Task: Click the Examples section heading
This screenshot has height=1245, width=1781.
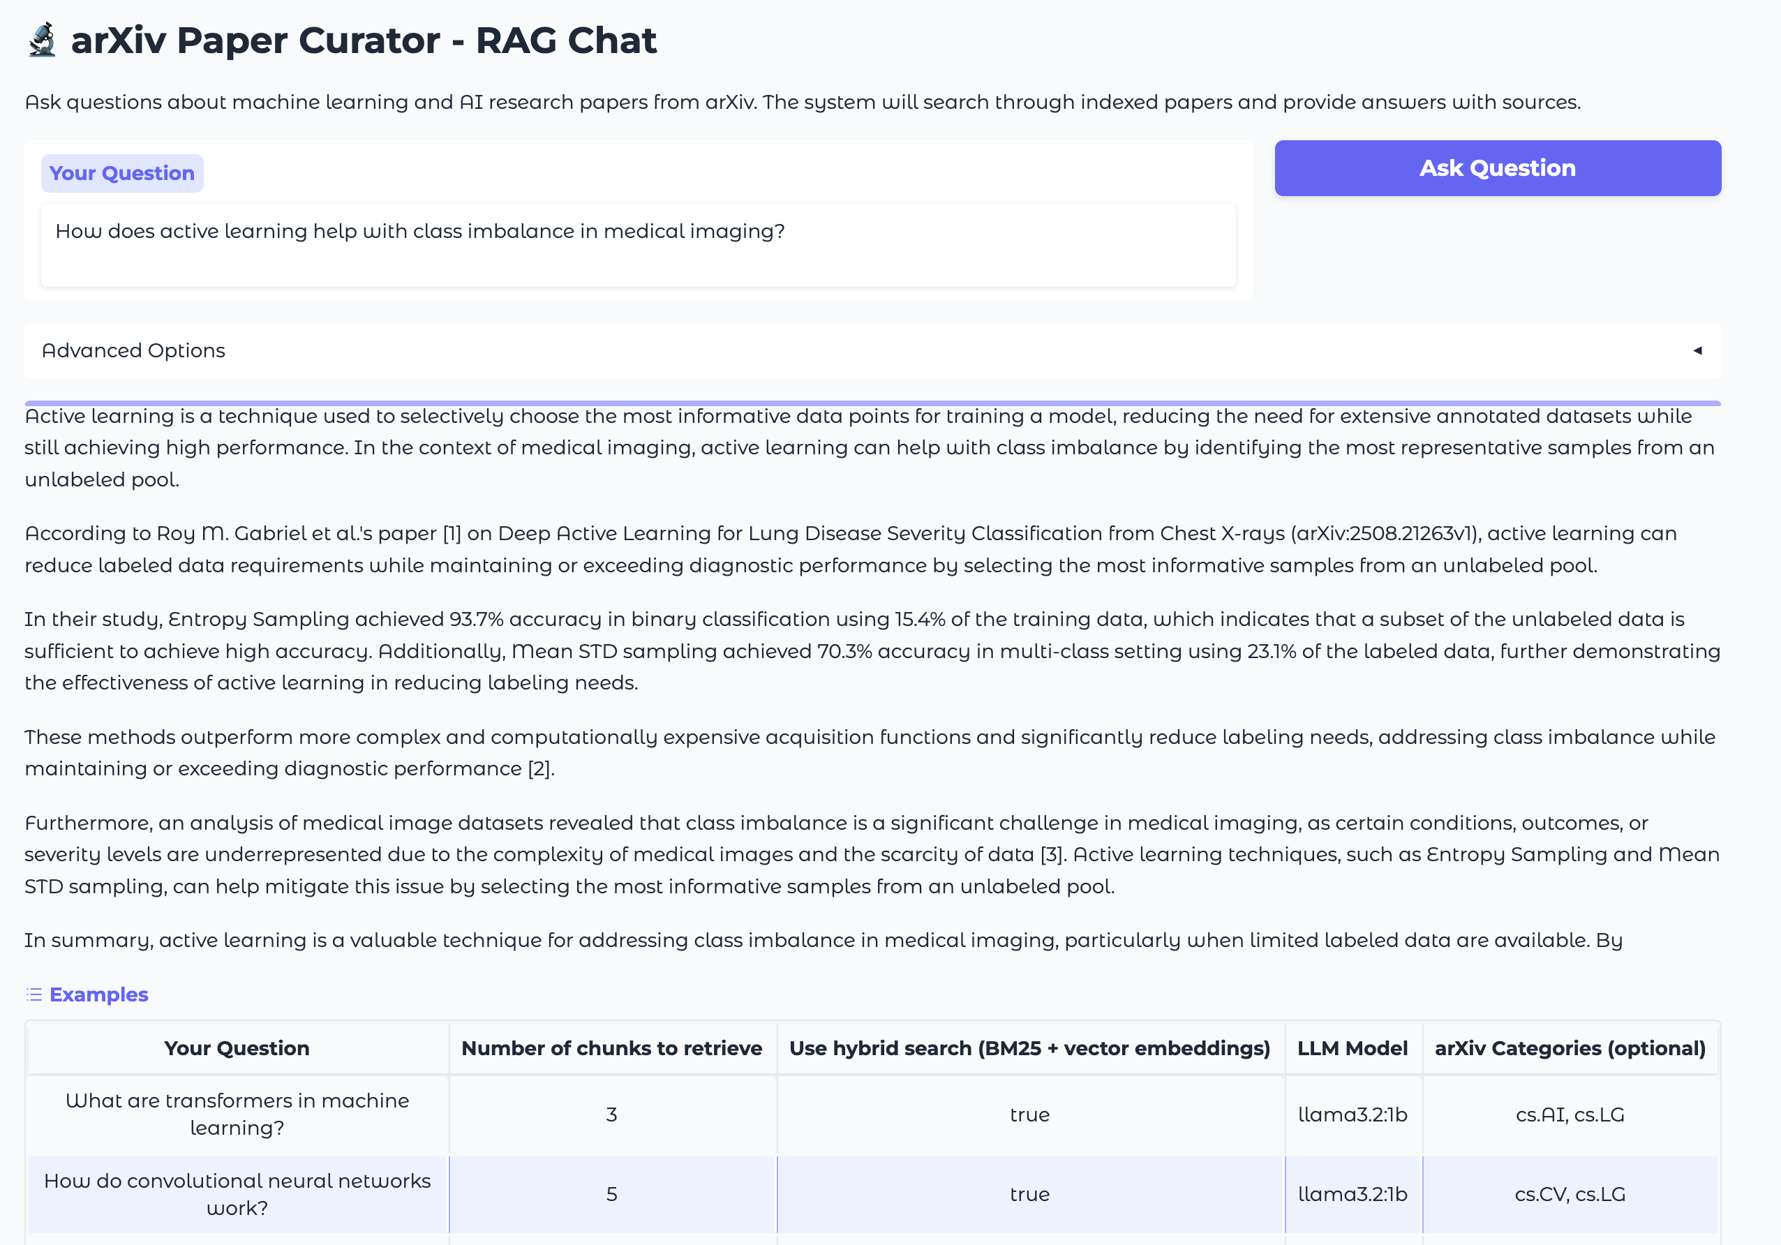Action: [x=98, y=994]
